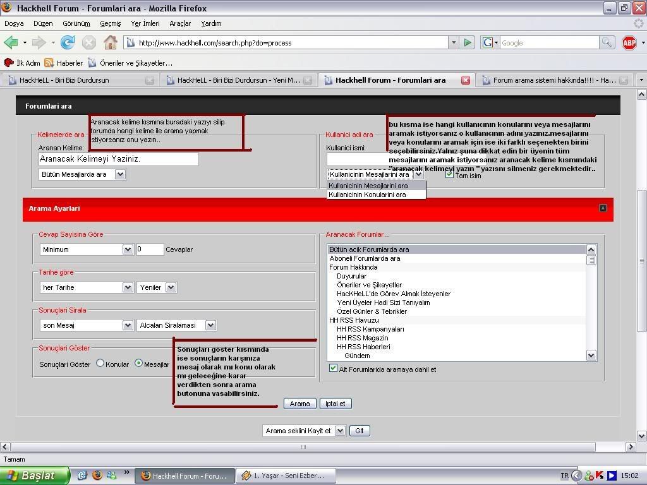Viewport: 647px width, 485px height.
Task: Click the Iptal et button
Action: [x=336, y=404]
